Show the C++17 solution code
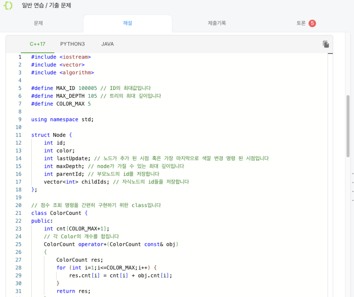 37,44
